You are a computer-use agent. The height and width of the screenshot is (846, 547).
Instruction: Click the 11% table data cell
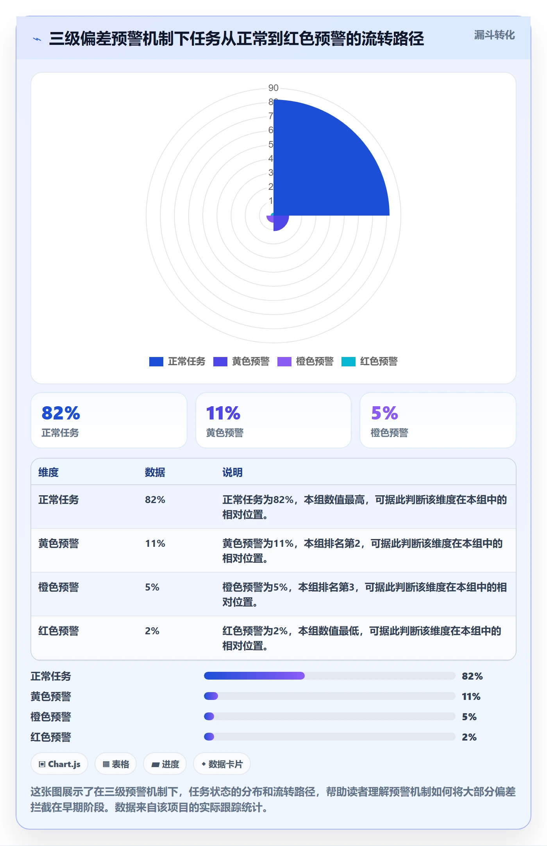[x=155, y=543]
